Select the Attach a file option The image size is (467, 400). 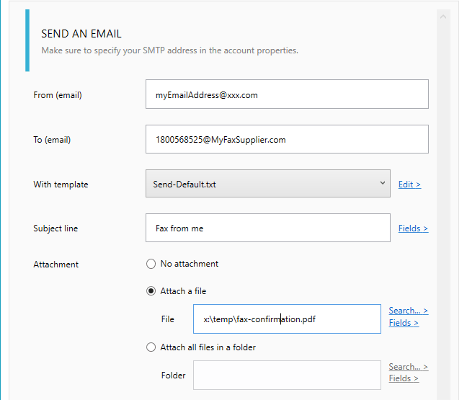(x=151, y=291)
